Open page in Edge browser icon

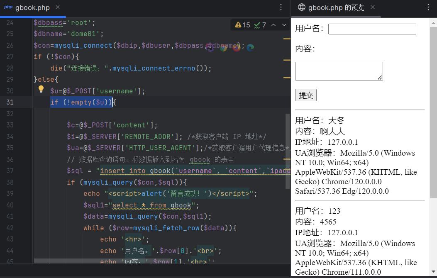250,48
